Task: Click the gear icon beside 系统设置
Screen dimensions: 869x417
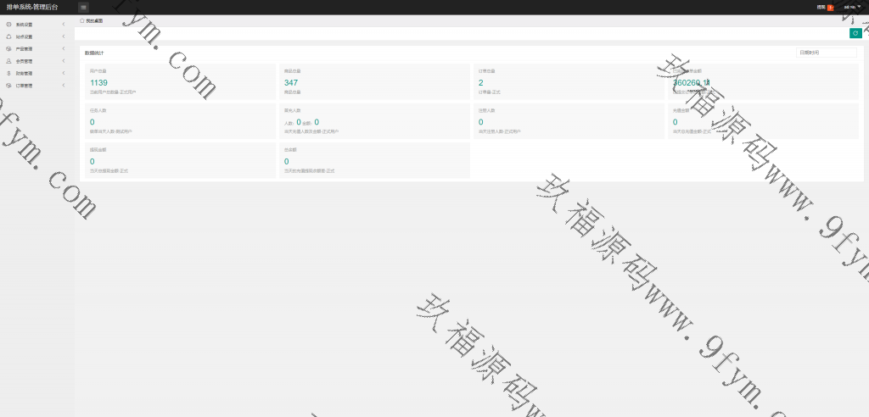Action: tap(8, 25)
